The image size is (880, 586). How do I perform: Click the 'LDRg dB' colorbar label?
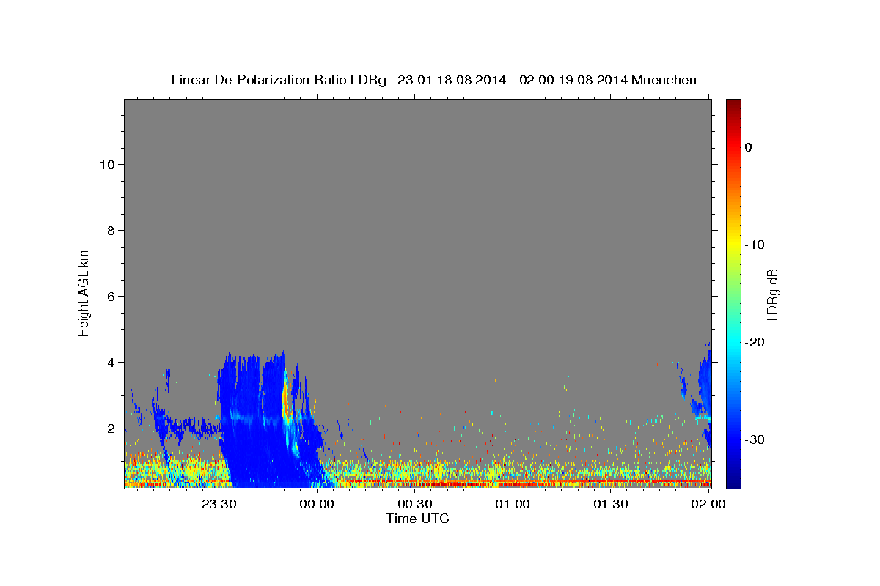pos(771,293)
